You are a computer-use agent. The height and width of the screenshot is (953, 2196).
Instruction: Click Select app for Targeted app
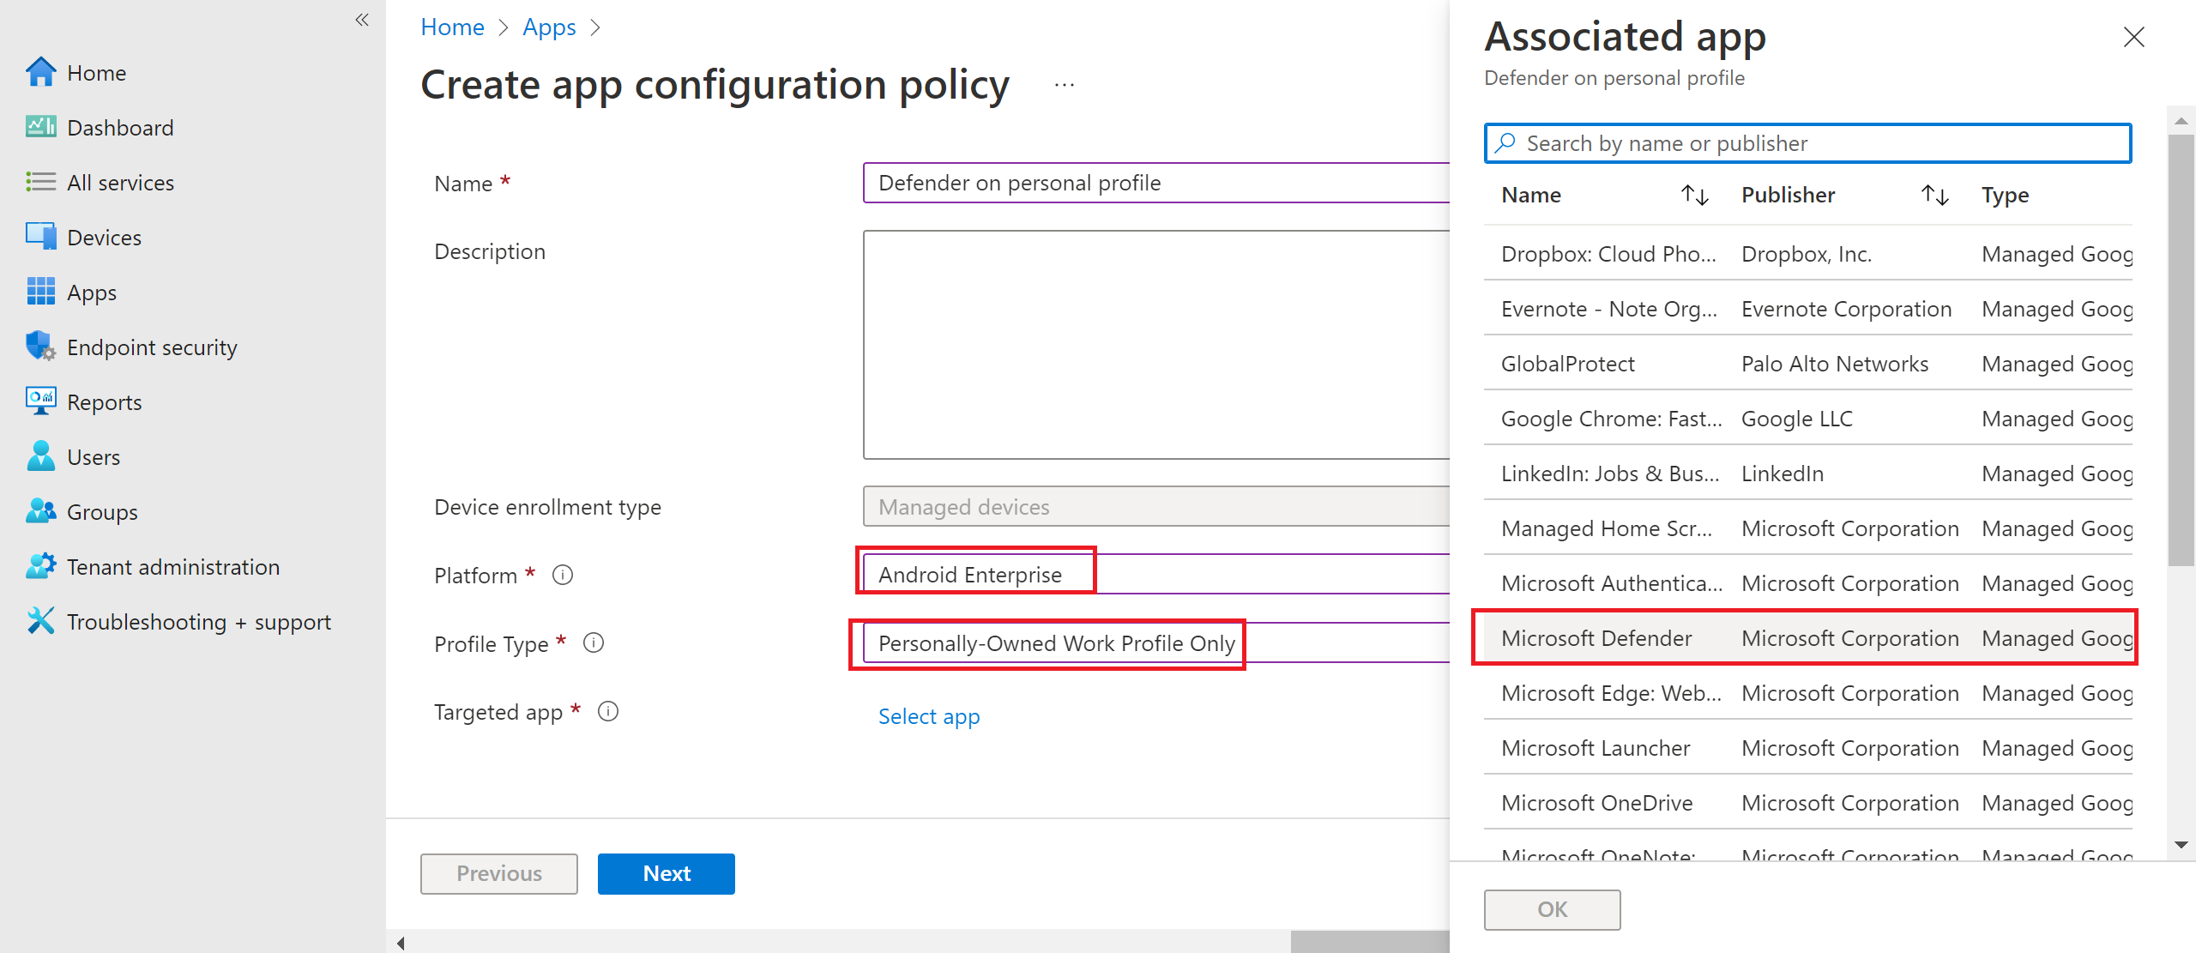point(928,715)
